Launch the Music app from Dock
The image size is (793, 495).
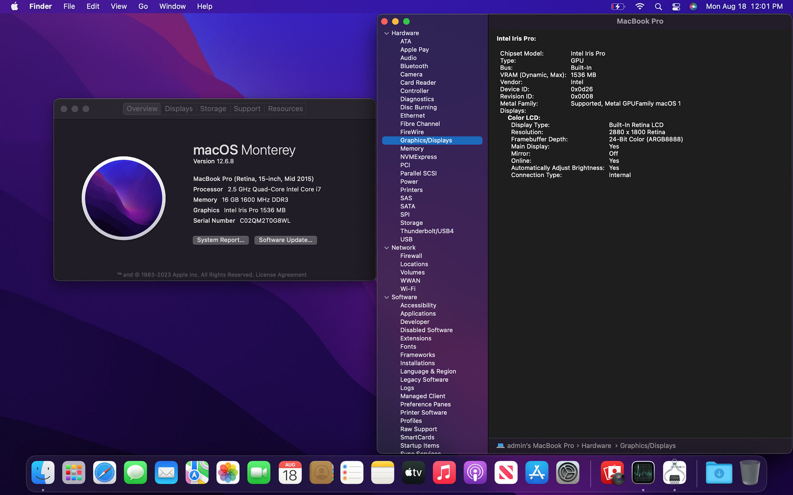tap(445, 473)
